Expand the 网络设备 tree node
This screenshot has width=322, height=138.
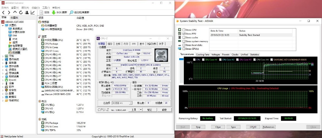point(3,76)
